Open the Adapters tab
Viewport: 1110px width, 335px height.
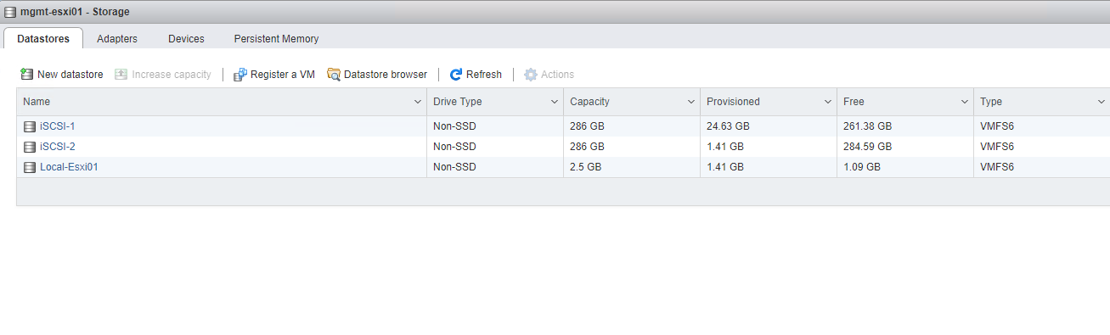click(117, 39)
